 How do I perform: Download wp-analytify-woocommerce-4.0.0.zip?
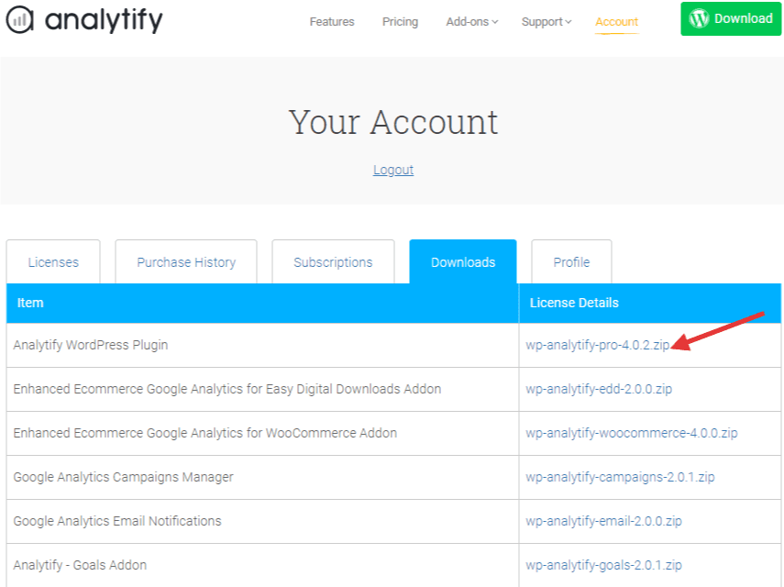pyautogui.click(x=632, y=433)
